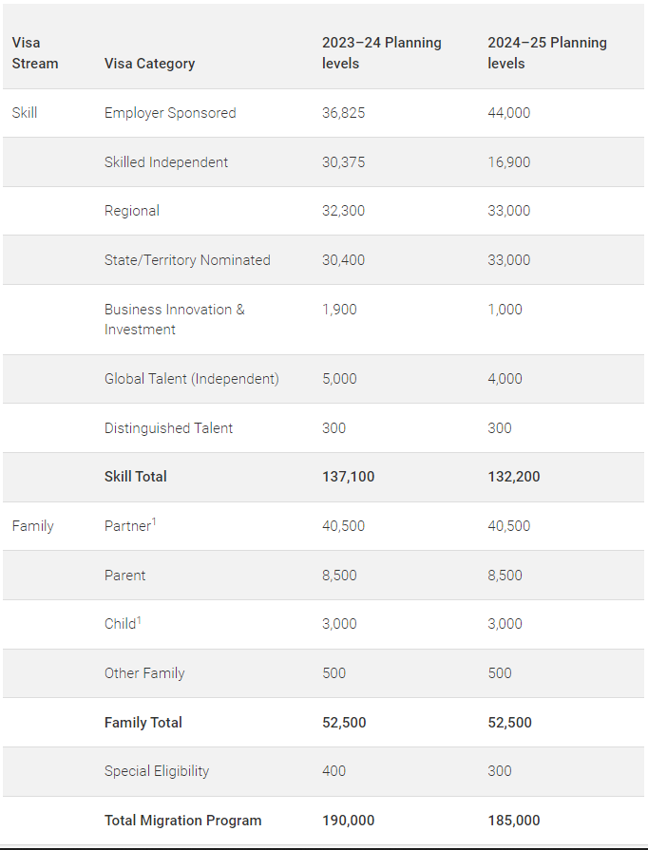Select Business Innovation & Investment cell
The height and width of the screenshot is (850, 648).
pyautogui.click(x=175, y=319)
